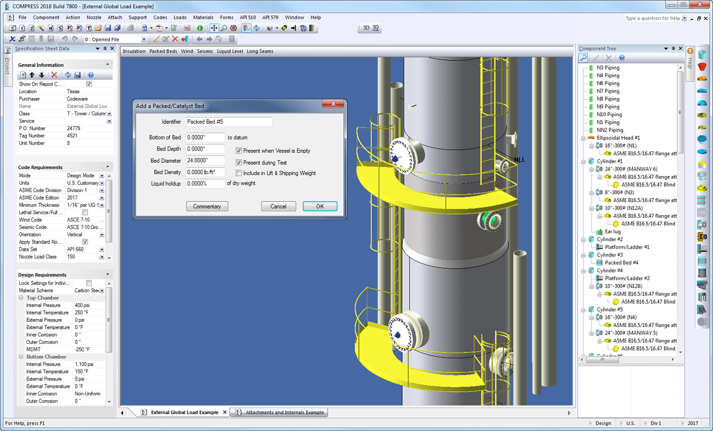Disable Present during Test option
This screenshot has height=431, width=713.
[239, 162]
